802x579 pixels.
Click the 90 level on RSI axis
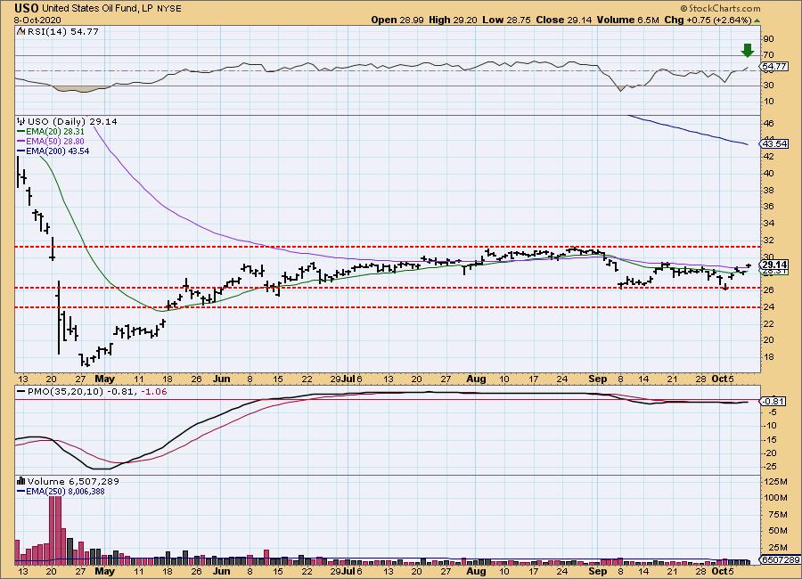click(x=768, y=39)
